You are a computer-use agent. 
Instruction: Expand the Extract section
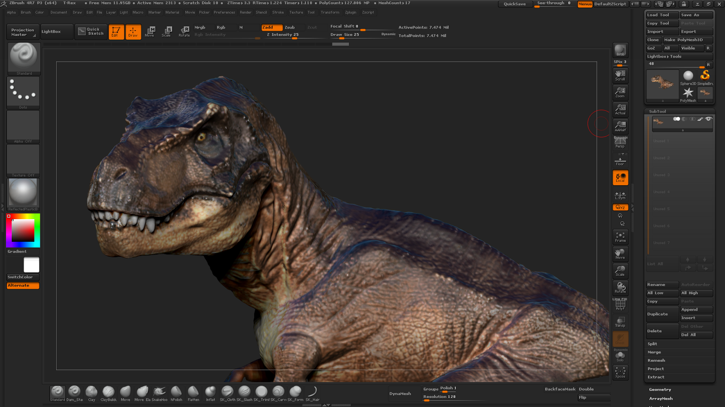pyautogui.click(x=656, y=377)
